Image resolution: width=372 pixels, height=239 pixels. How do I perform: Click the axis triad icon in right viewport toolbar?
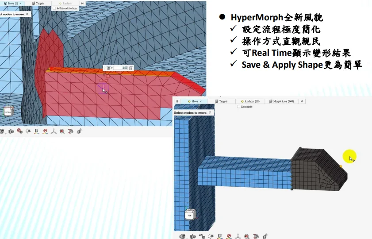238,236
